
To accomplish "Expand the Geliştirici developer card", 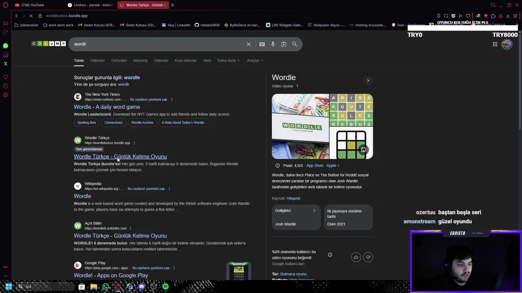I will click(x=296, y=217).
